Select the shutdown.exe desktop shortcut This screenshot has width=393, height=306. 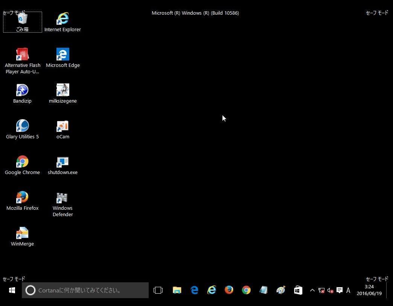pos(62,165)
